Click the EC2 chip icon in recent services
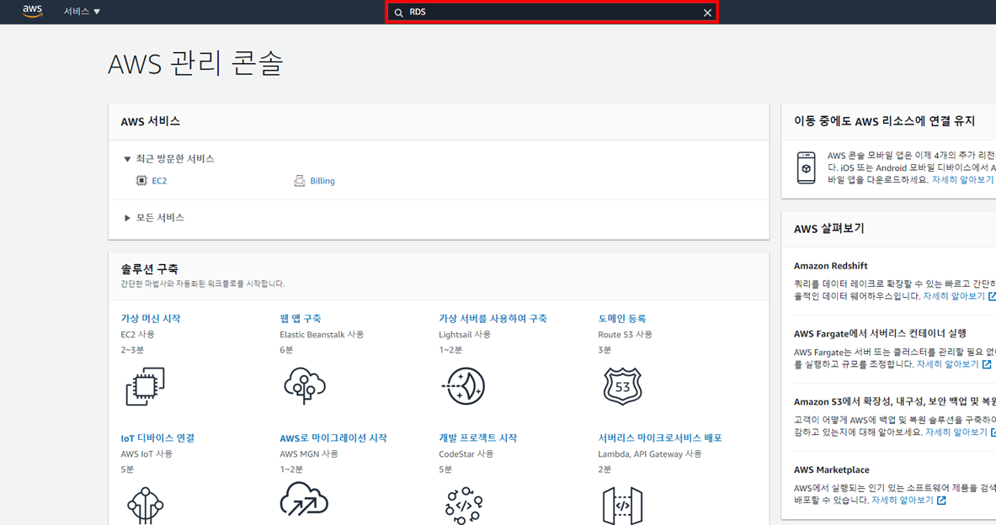 (141, 181)
